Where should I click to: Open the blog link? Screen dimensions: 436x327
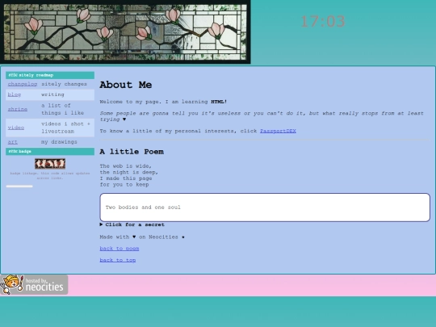(15, 94)
